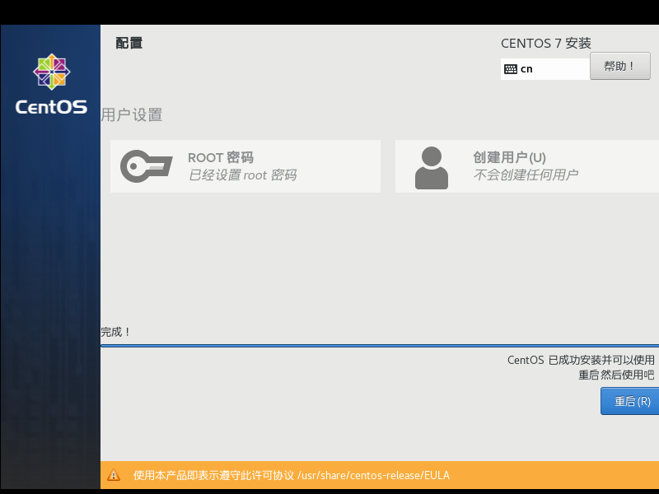Click the user silhouette icon on 创建用户
The height and width of the screenshot is (494, 659).
click(432, 165)
